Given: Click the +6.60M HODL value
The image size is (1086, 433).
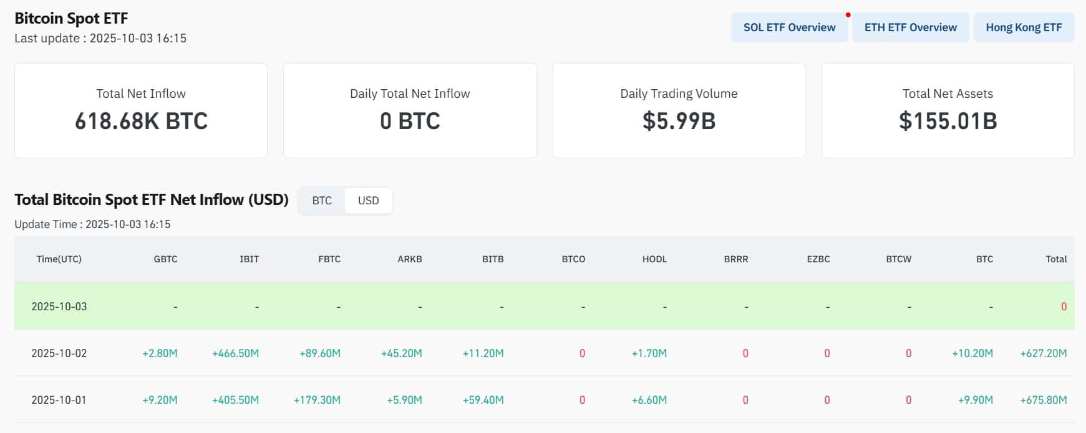Looking at the screenshot, I should [x=649, y=400].
